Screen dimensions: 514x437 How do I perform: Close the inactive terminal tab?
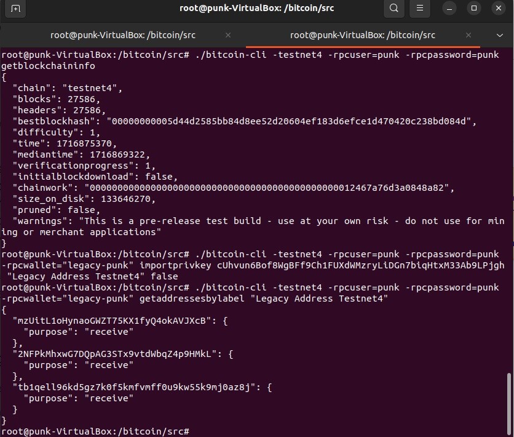228,35
